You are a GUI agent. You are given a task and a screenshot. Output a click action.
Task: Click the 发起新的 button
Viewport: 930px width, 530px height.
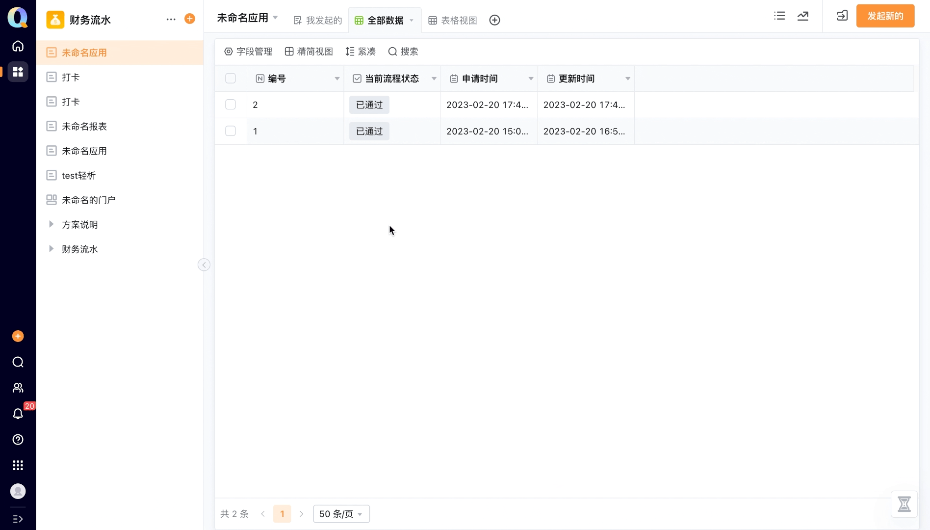[885, 16]
